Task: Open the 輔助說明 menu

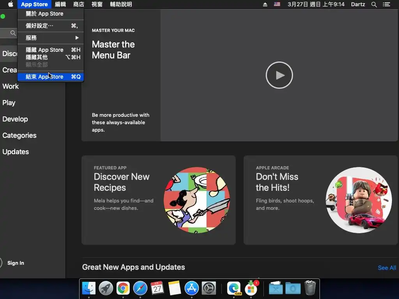Action: tap(121, 4)
